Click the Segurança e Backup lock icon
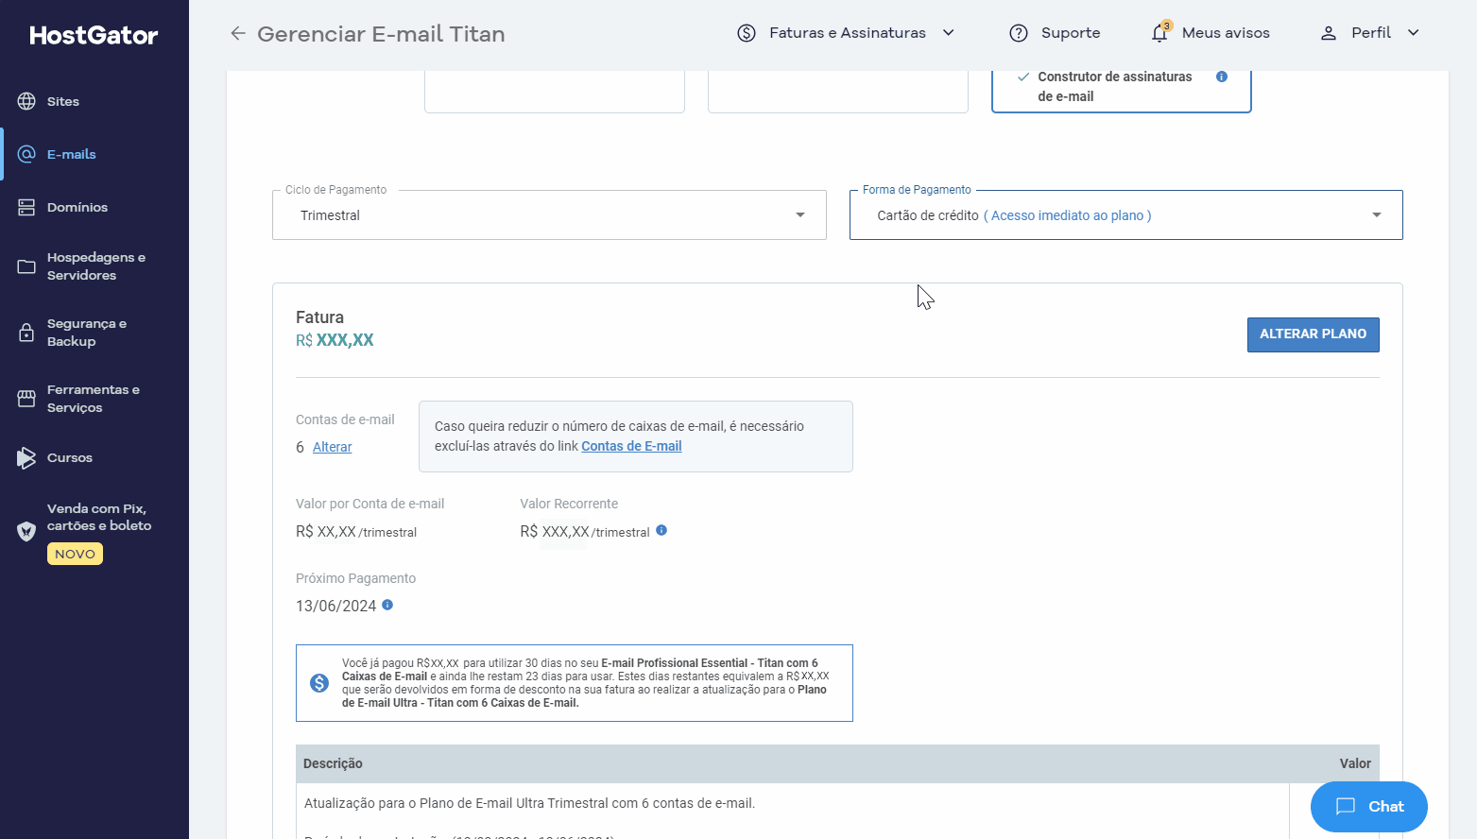The width and height of the screenshot is (1477, 839). pos(26,333)
